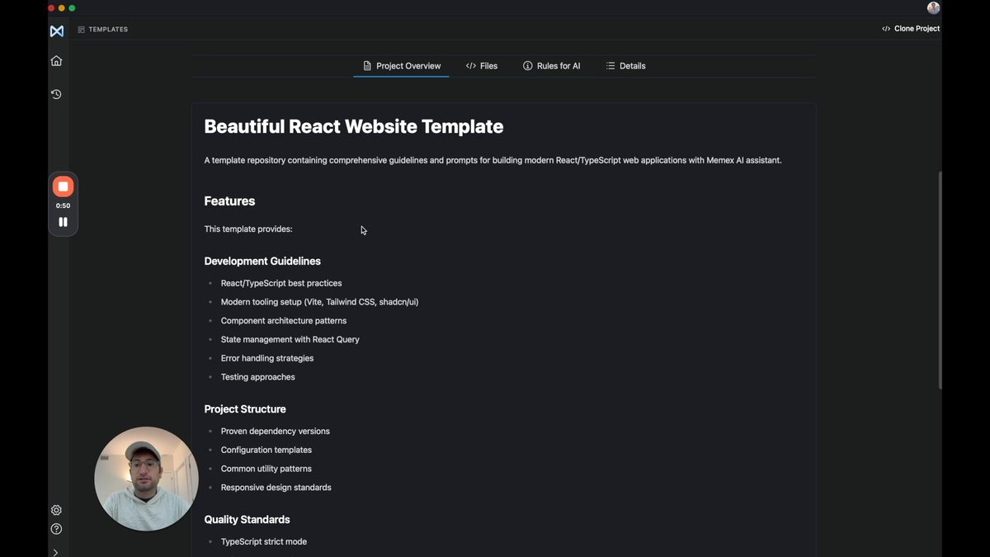Click Component architecture patterns item
Screen dimensions: 990x557
point(284,321)
